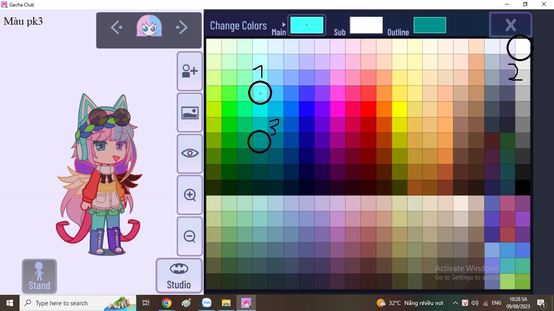Open the Studio mode button
The width and height of the screenshot is (554, 311).
[179, 276]
